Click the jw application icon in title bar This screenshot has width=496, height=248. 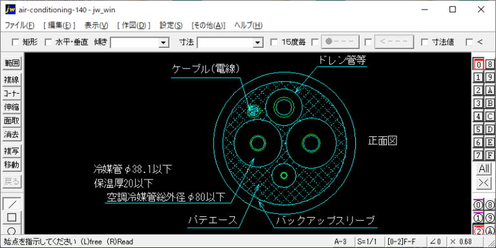tap(10, 10)
